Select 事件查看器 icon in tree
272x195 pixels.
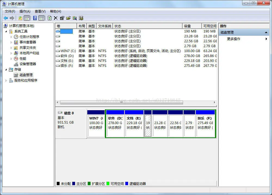point(16,42)
